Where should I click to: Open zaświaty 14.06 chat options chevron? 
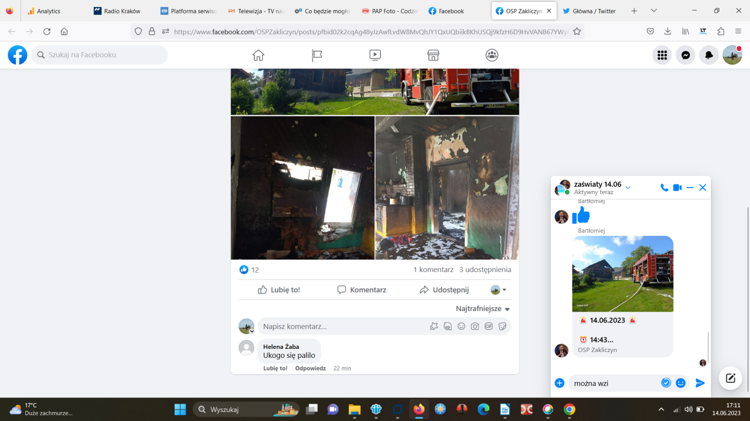tap(628, 188)
